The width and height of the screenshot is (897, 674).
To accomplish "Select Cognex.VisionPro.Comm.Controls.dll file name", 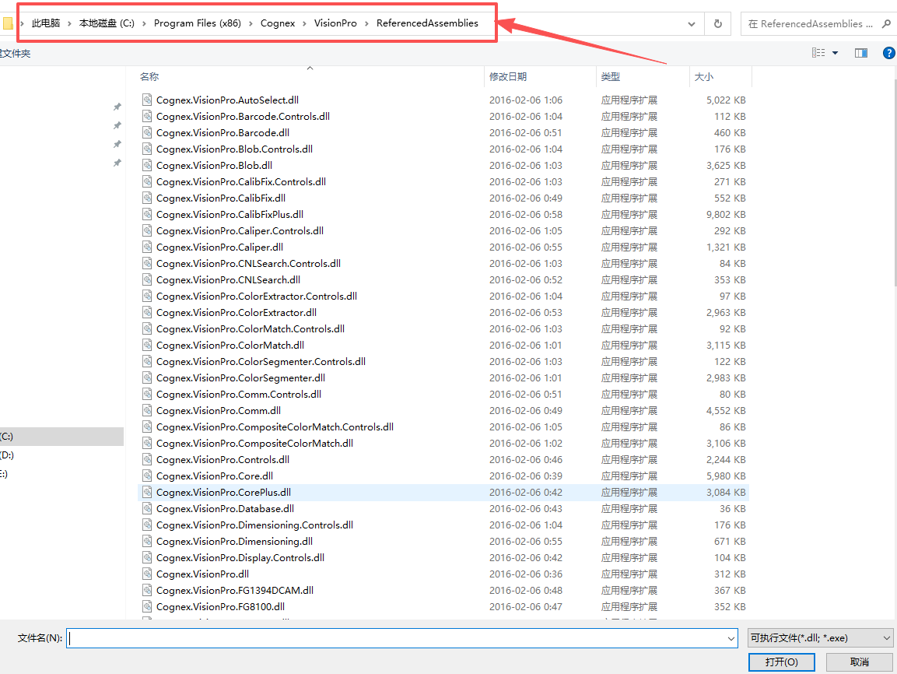I will click(x=238, y=395).
